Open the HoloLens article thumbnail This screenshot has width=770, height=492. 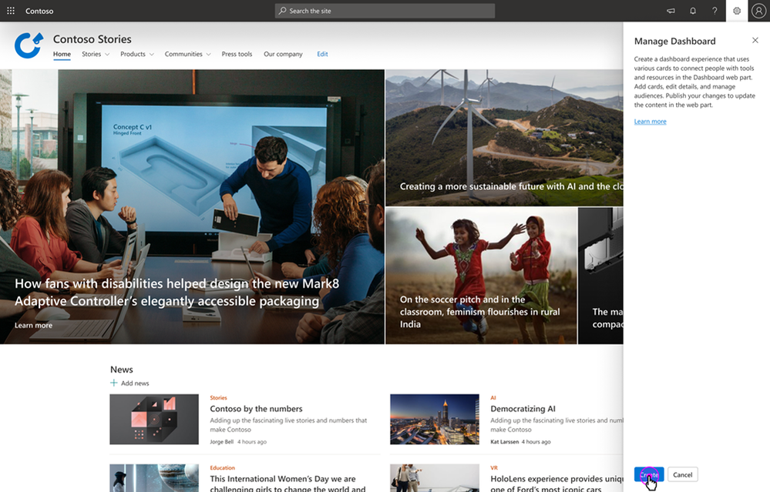point(435,478)
